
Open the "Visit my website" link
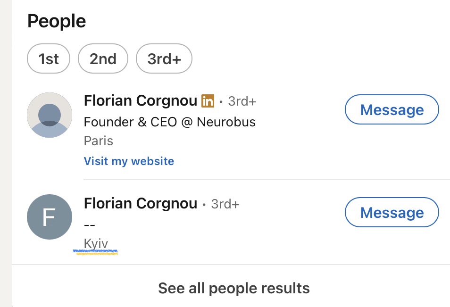pos(129,161)
